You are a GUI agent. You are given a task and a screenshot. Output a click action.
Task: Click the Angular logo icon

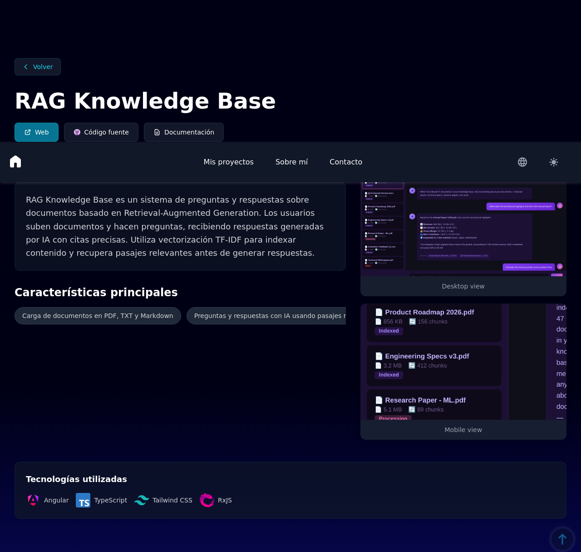tap(33, 500)
